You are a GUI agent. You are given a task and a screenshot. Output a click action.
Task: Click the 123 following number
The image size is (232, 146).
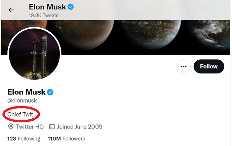click(12, 139)
